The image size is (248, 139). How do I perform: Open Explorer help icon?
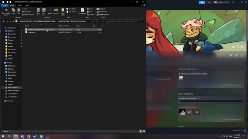click(144, 5)
